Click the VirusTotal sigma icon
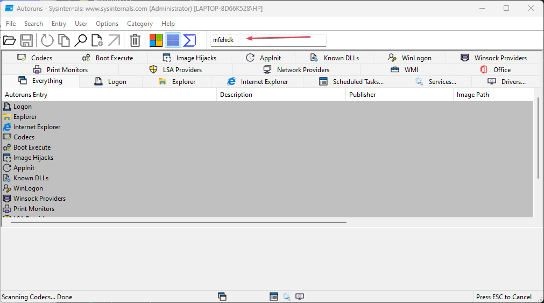This screenshot has height=303, width=544. click(x=189, y=40)
